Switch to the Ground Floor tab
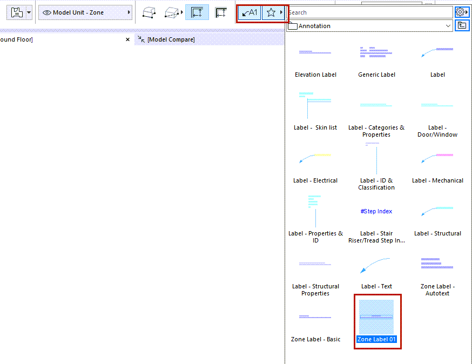Screen dimensions: 472x364 pos(16,39)
